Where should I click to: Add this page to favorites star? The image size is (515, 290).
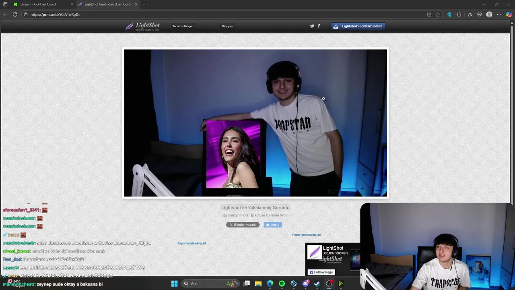pos(438,14)
